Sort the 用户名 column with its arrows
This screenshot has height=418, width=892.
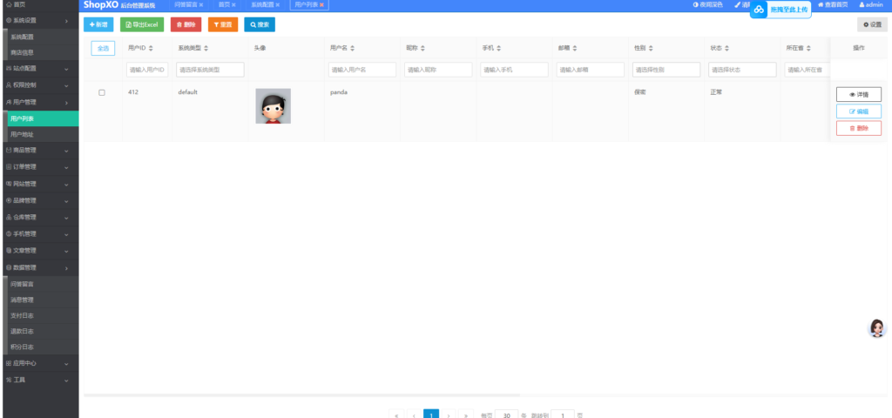coord(352,49)
